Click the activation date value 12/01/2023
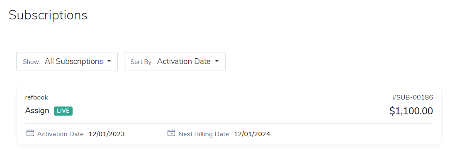The height and width of the screenshot is (161, 462). pos(107,134)
